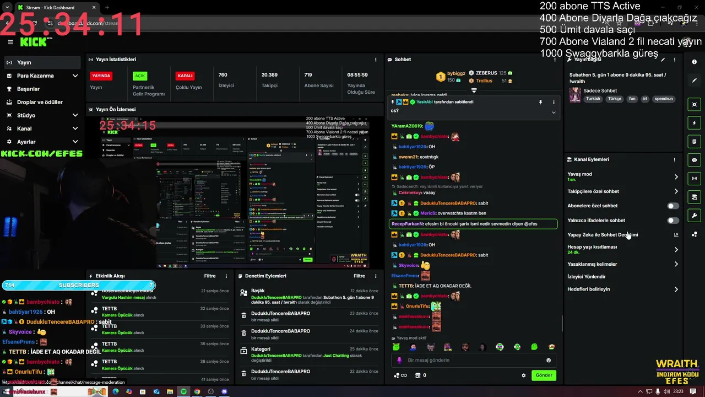Edit stream info with pencil icon
The image size is (705, 397).
tap(663, 60)
